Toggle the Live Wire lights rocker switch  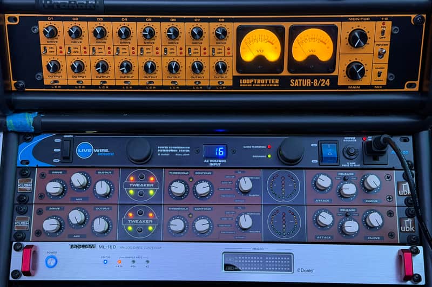[67, 150]
